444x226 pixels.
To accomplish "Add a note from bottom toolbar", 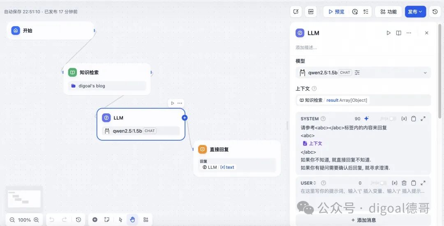I will click(x=107, y=219).
